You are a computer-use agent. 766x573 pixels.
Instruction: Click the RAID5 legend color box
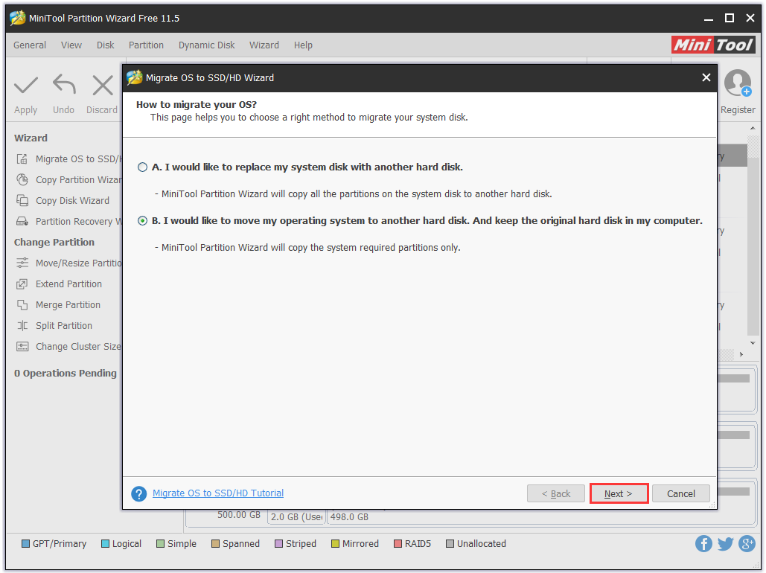[398, 544]
